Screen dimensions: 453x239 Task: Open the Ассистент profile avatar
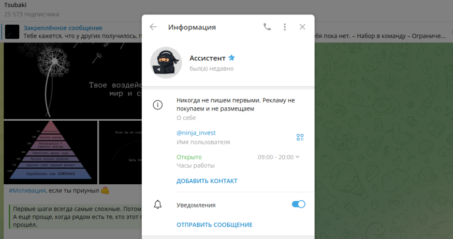[x=166, y=62]
